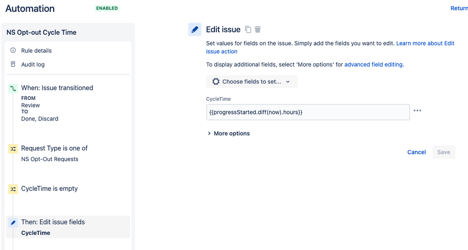Click the duplicate component copy icon
Image resolution: width=468 pixels, height=250 pixels.
(x=248, y=29)
